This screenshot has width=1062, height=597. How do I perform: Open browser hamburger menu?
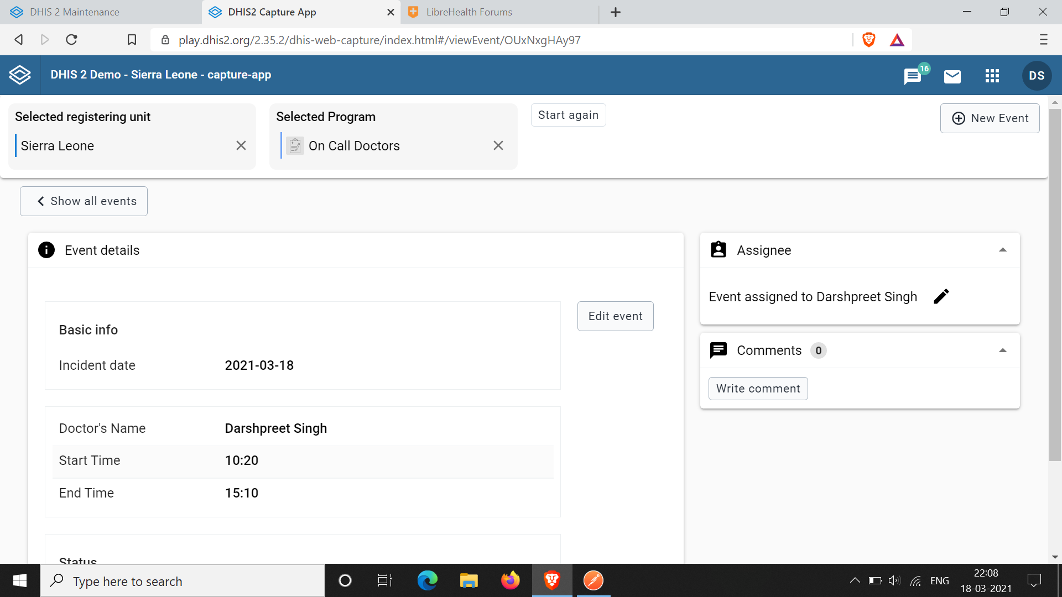point(1043,40)
